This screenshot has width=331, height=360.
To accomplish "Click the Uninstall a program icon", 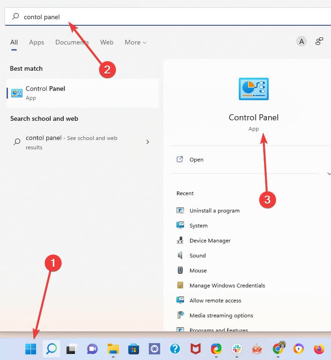I will pos(180,211).
